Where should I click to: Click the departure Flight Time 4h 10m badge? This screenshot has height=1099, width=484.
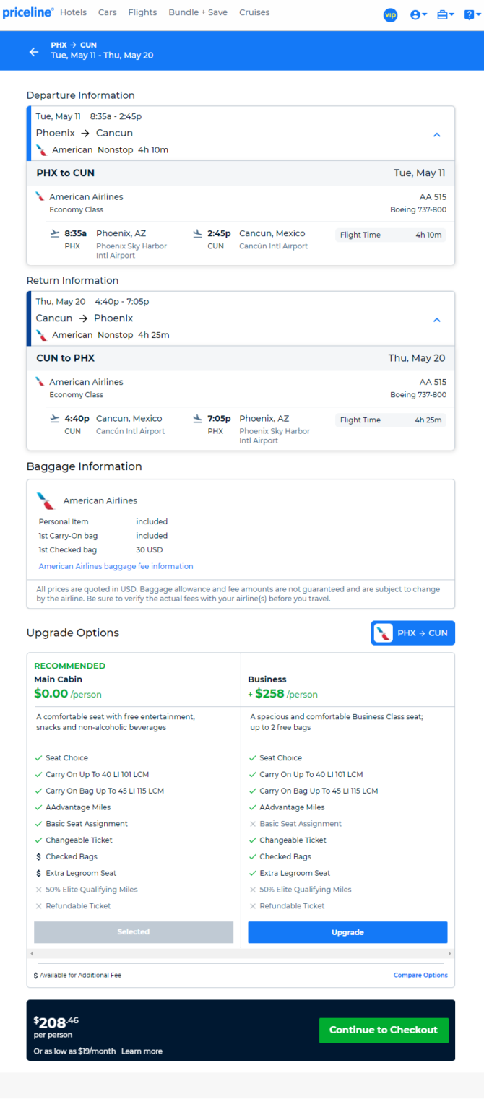click(x=391, y=235)
